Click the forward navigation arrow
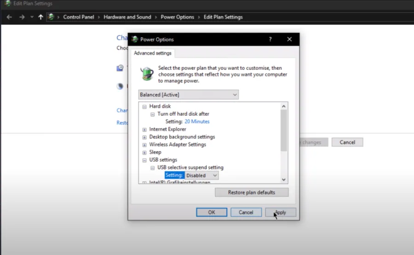The width and height of the screenshot is (414, 255). (x=22, y=17)
